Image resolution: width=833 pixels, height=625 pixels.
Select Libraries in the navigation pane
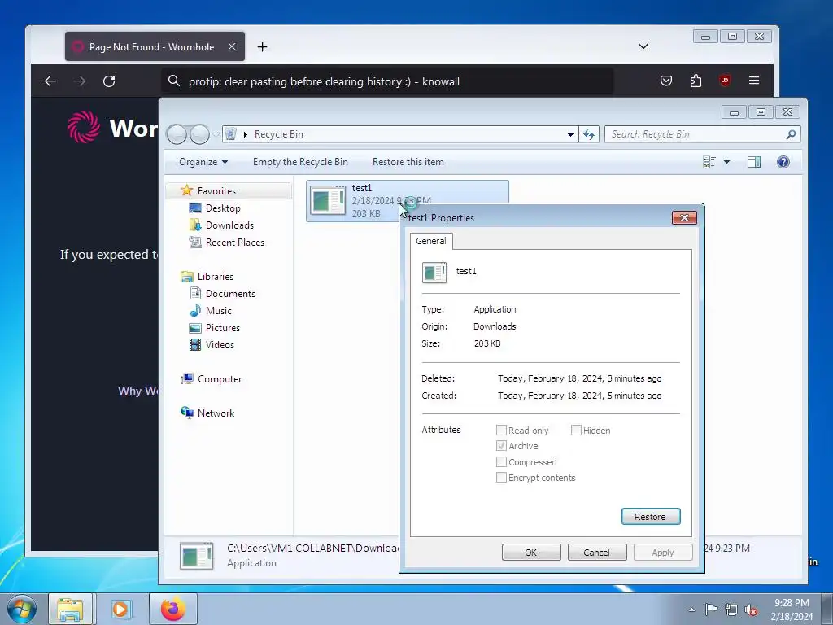click(x=215, y=277)
